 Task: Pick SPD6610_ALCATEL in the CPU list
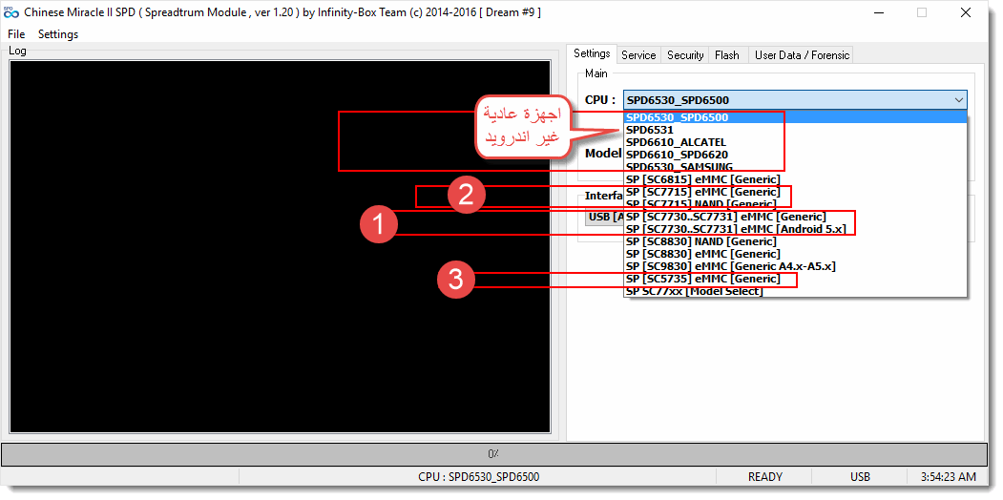795,142
